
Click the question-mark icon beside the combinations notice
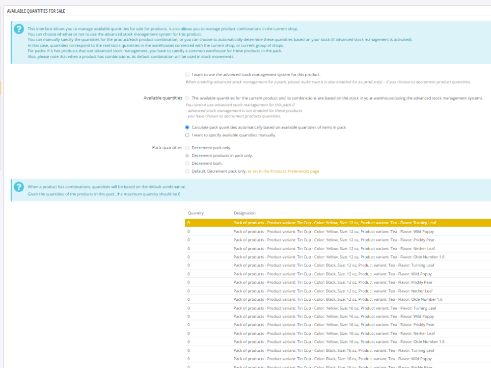(19, 187)
